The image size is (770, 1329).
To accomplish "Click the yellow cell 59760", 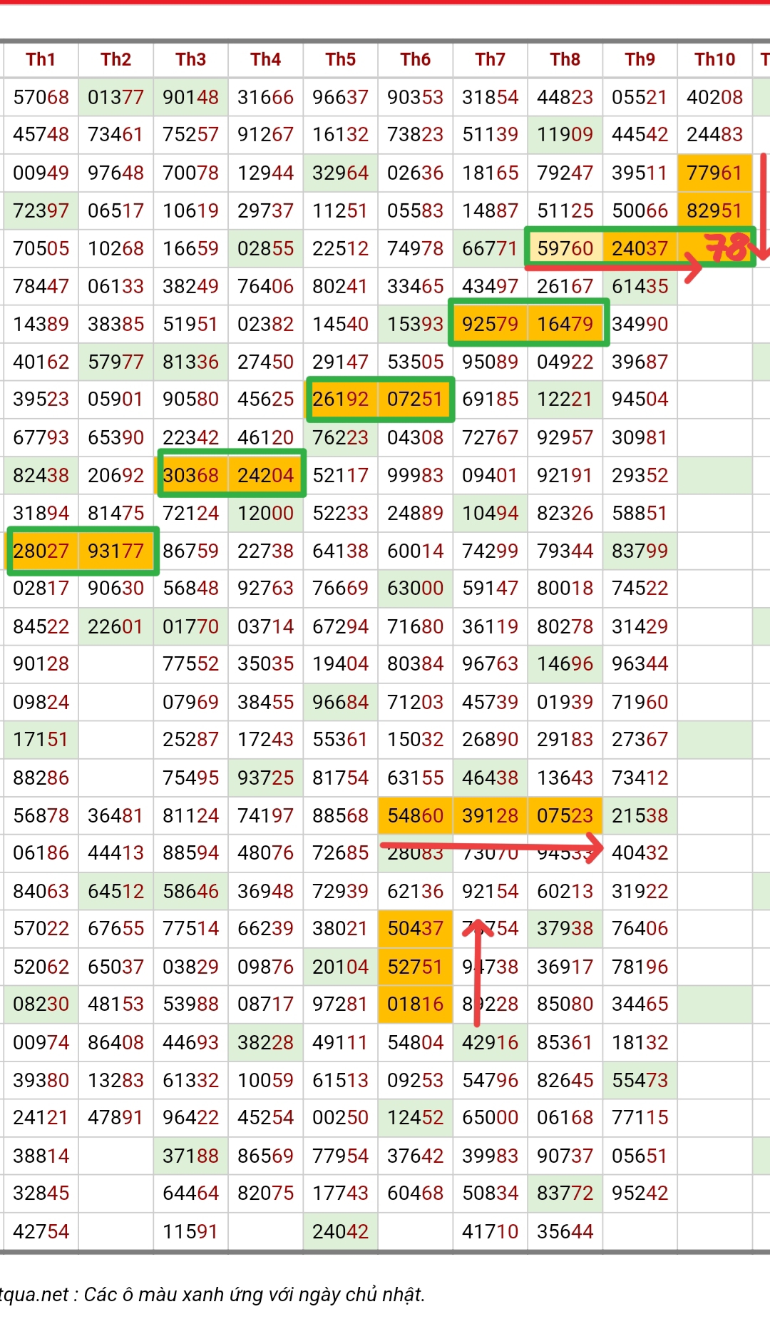I will click(565, 248).
